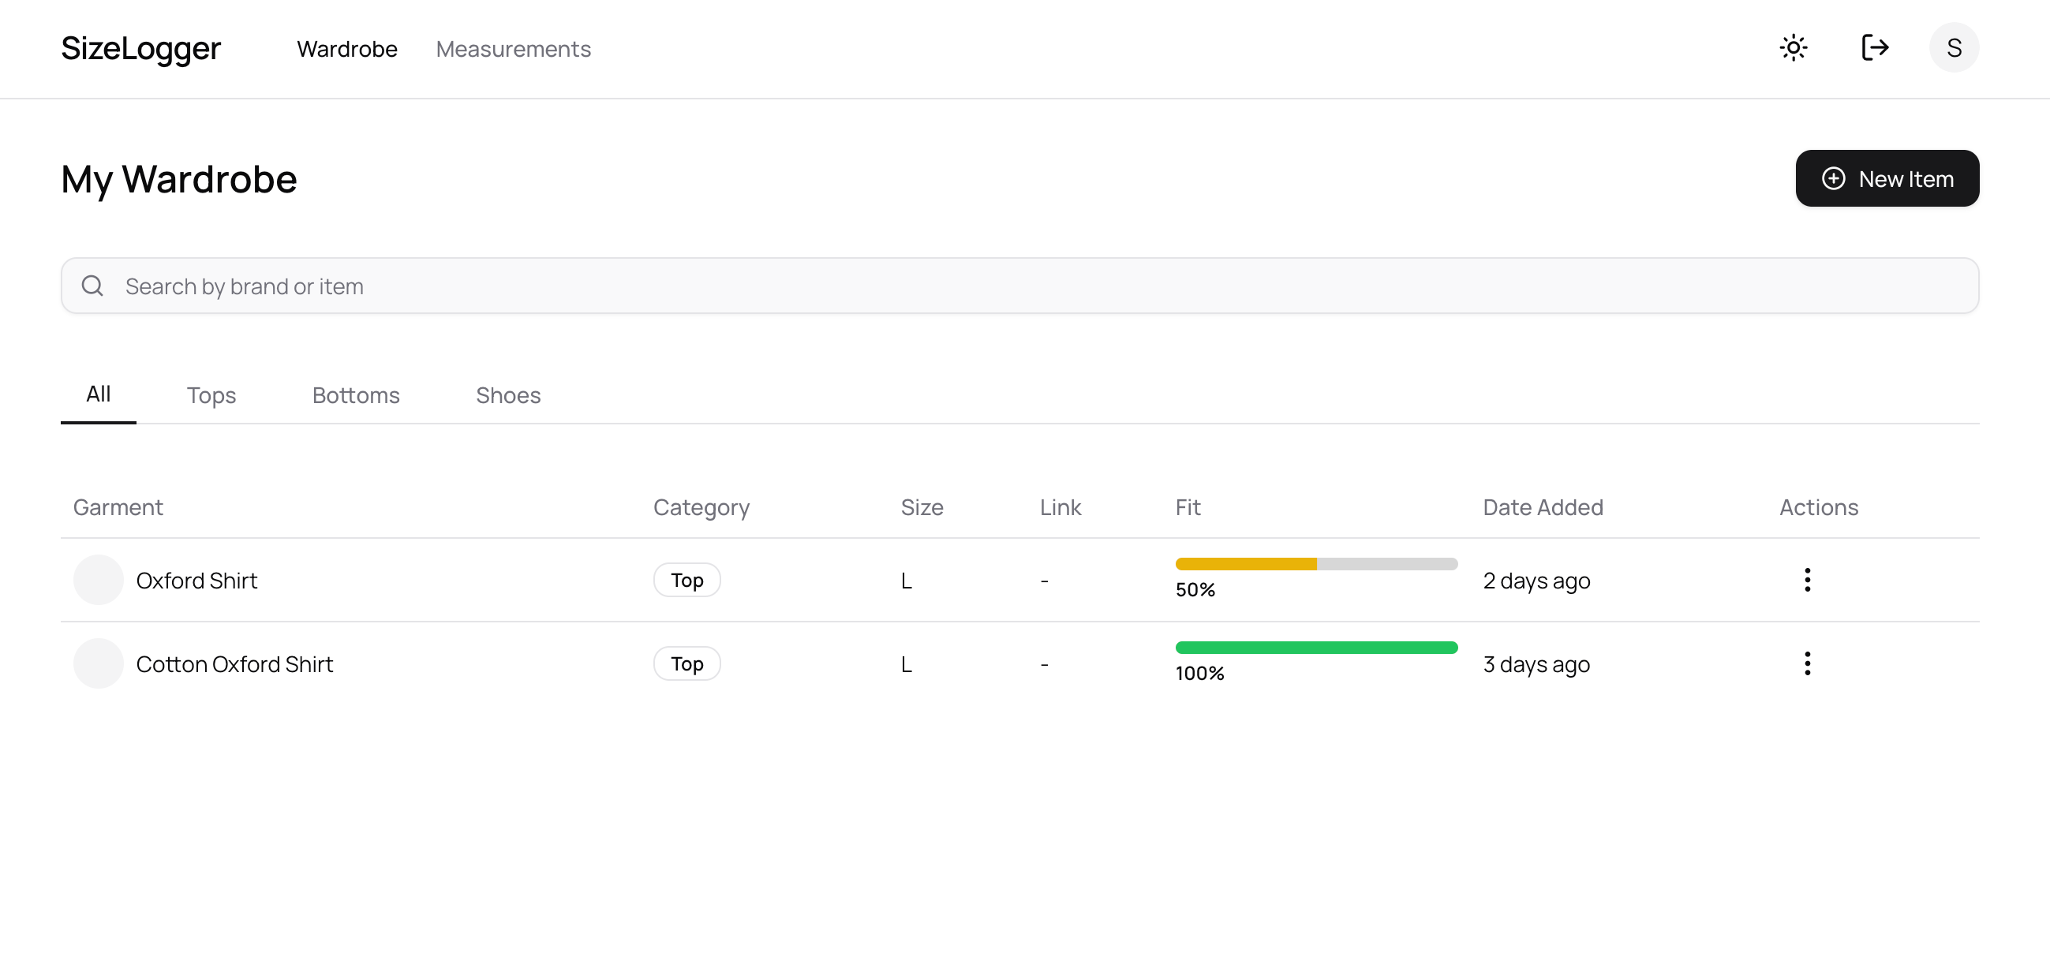Switch to the Tops tab

211,395
